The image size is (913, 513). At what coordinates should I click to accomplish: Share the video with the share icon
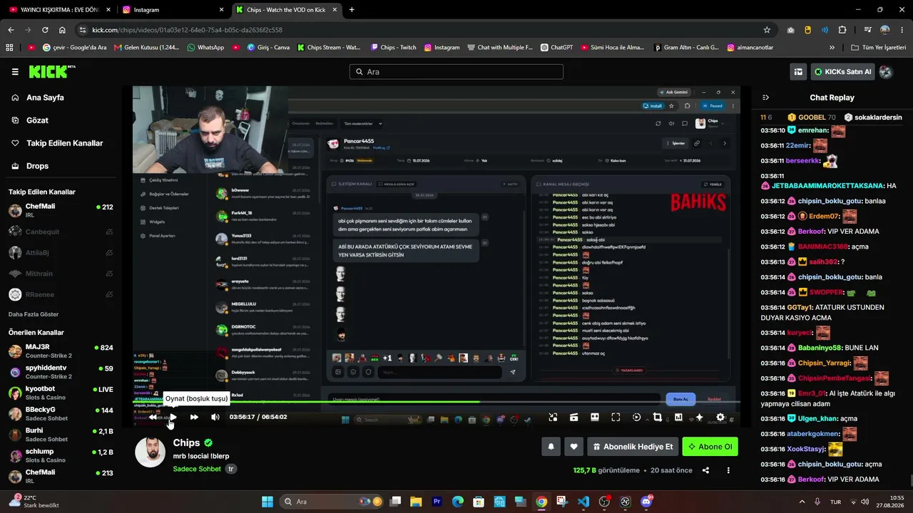(705, 470)
